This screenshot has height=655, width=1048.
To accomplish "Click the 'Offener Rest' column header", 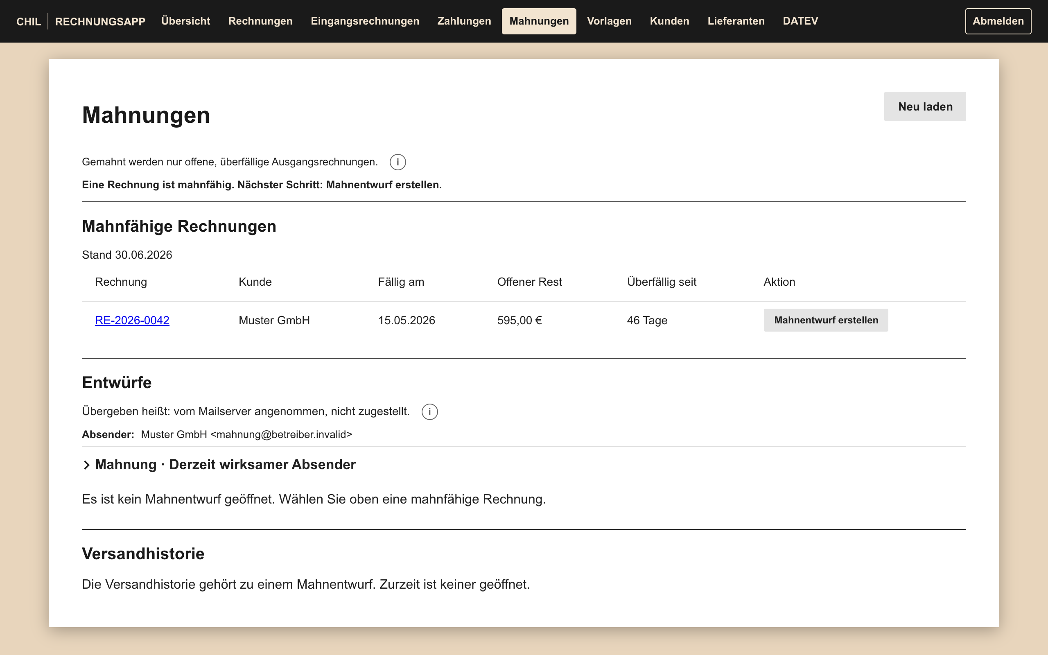I will click(x=529, y=282).
